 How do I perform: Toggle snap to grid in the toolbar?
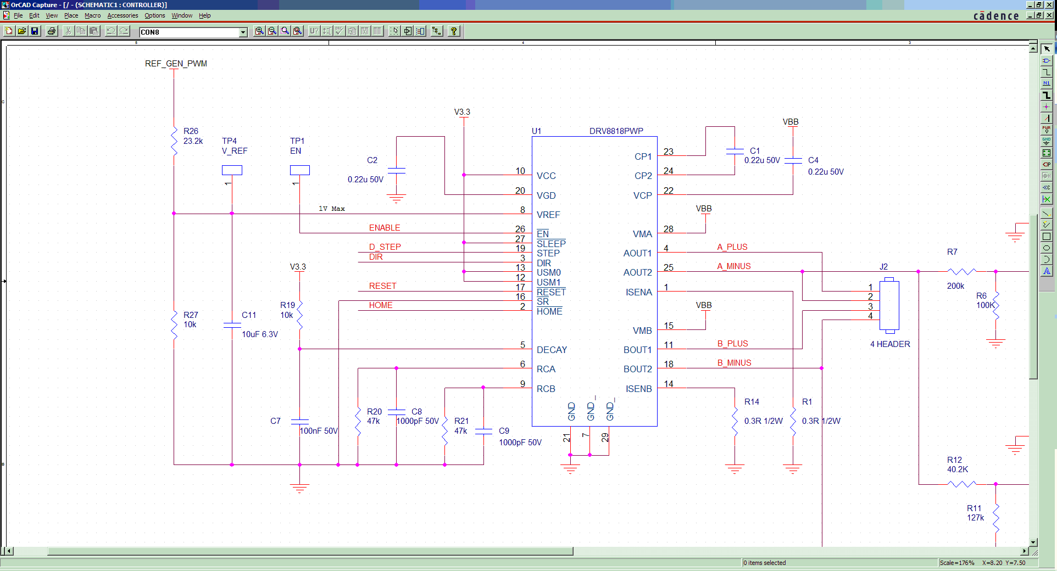click(x=394, y=31)
